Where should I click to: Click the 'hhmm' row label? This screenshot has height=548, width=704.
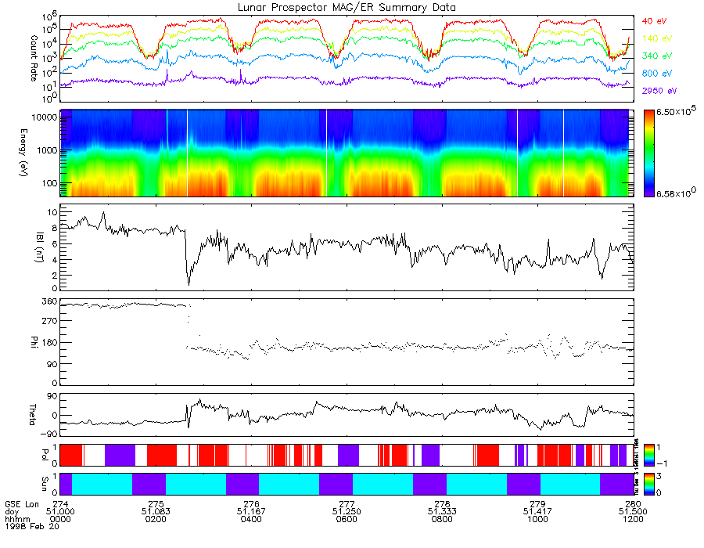point(17,520)
